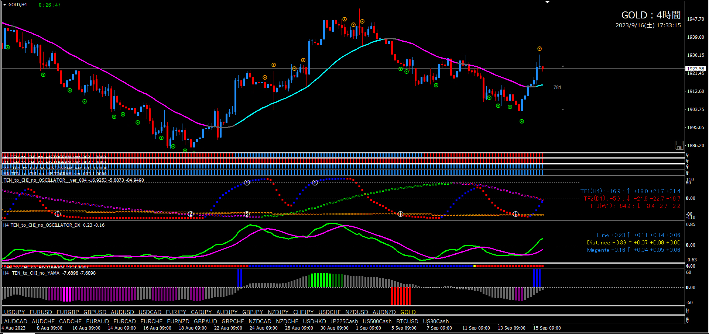Select the CADCHF symbol button
This screenshot has width=709, height=334.
[70, 321]
